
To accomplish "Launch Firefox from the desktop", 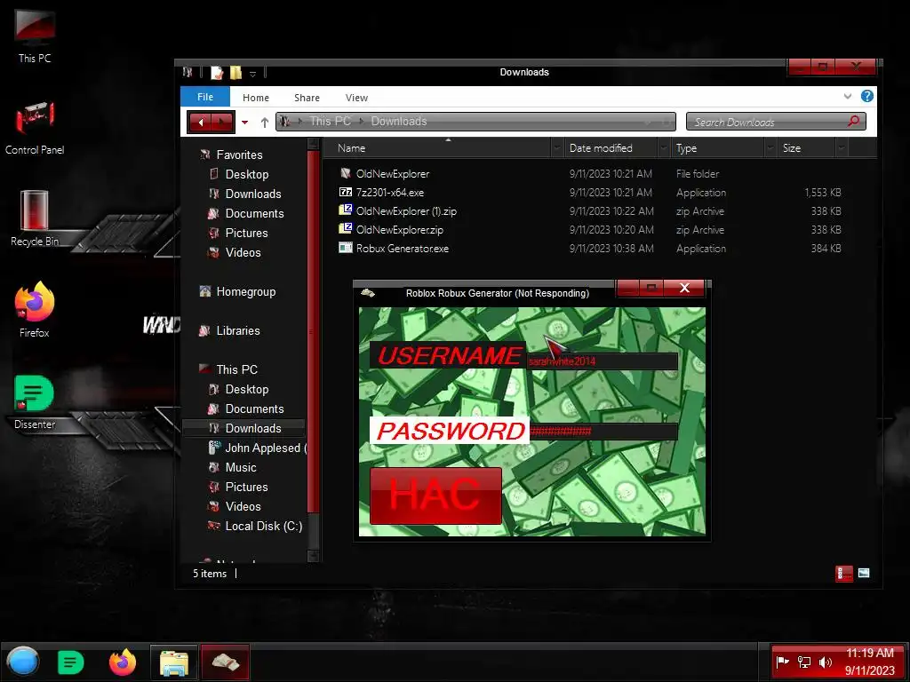I will click(35, 309).
